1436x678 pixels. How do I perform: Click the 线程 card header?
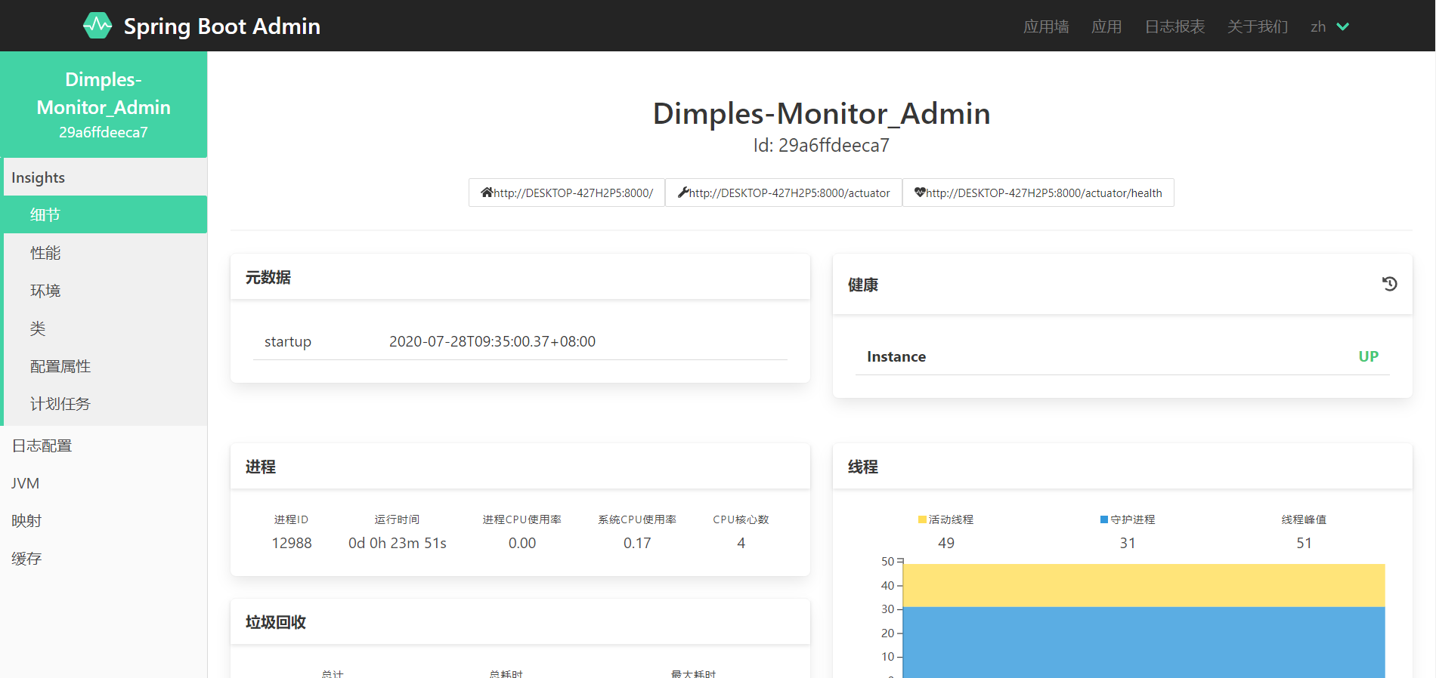coord(1122,467)
